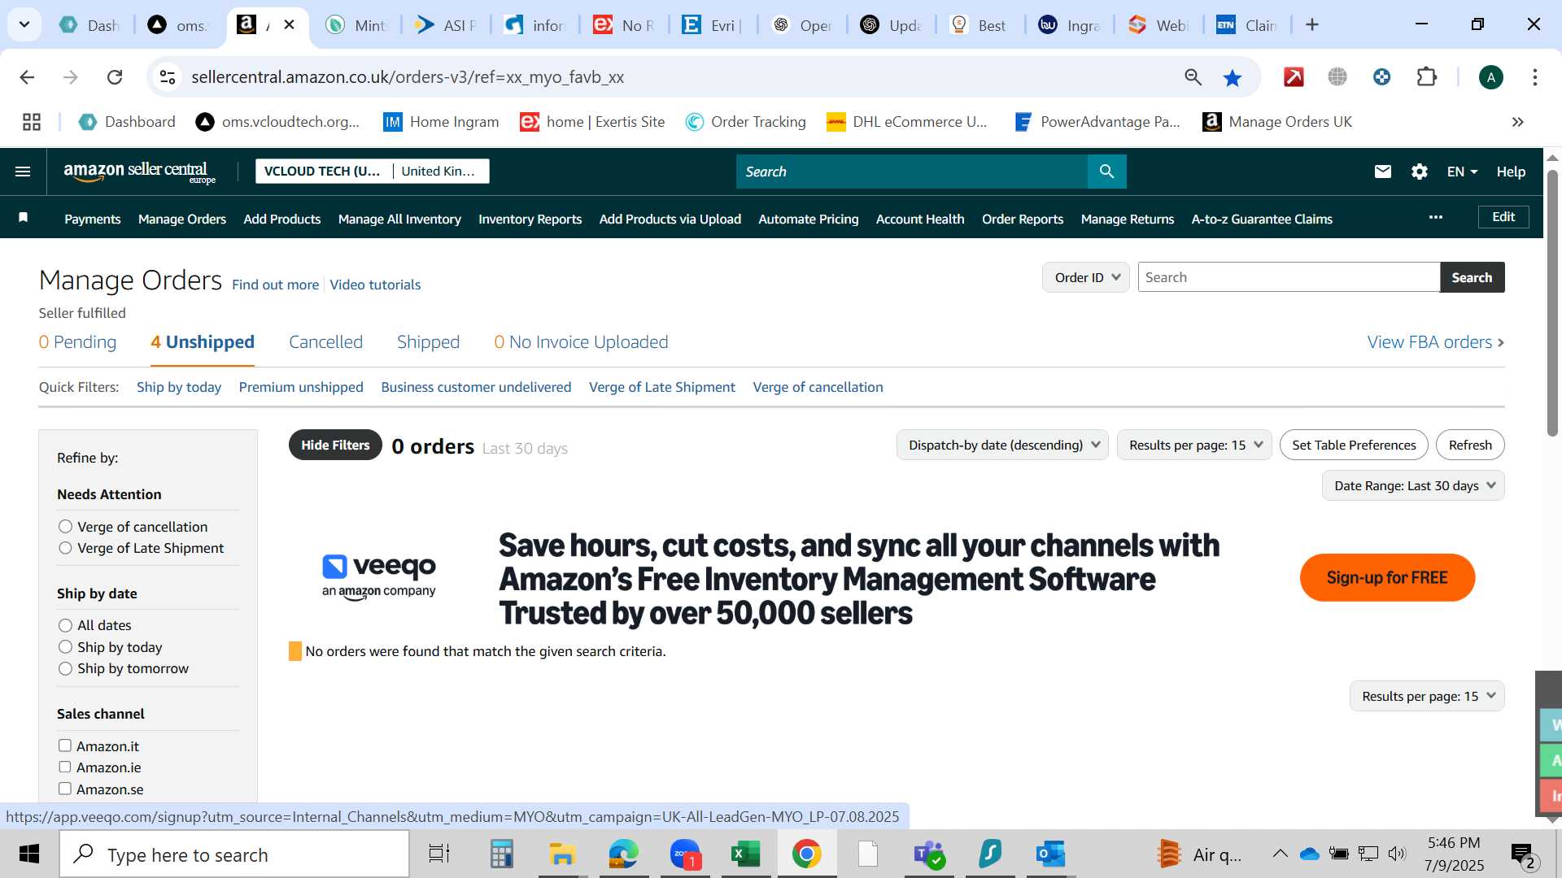This screenshot has height=878, width=1562.
Task: Click the Windows taskbar search box
Action: tap(234, 854)
